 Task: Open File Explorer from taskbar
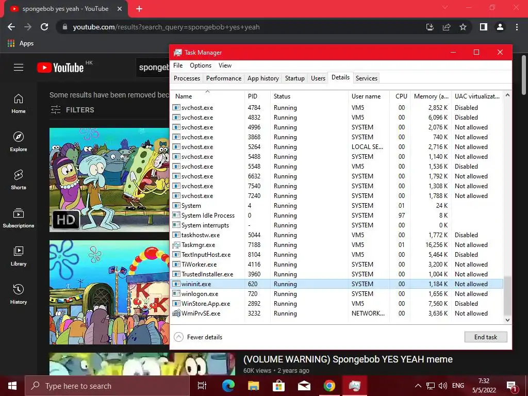pyautogui.click(x=253, y=386)
